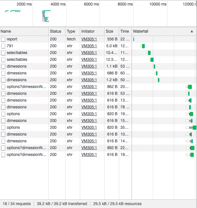Click the file icon beside the report request

point(3,39)
